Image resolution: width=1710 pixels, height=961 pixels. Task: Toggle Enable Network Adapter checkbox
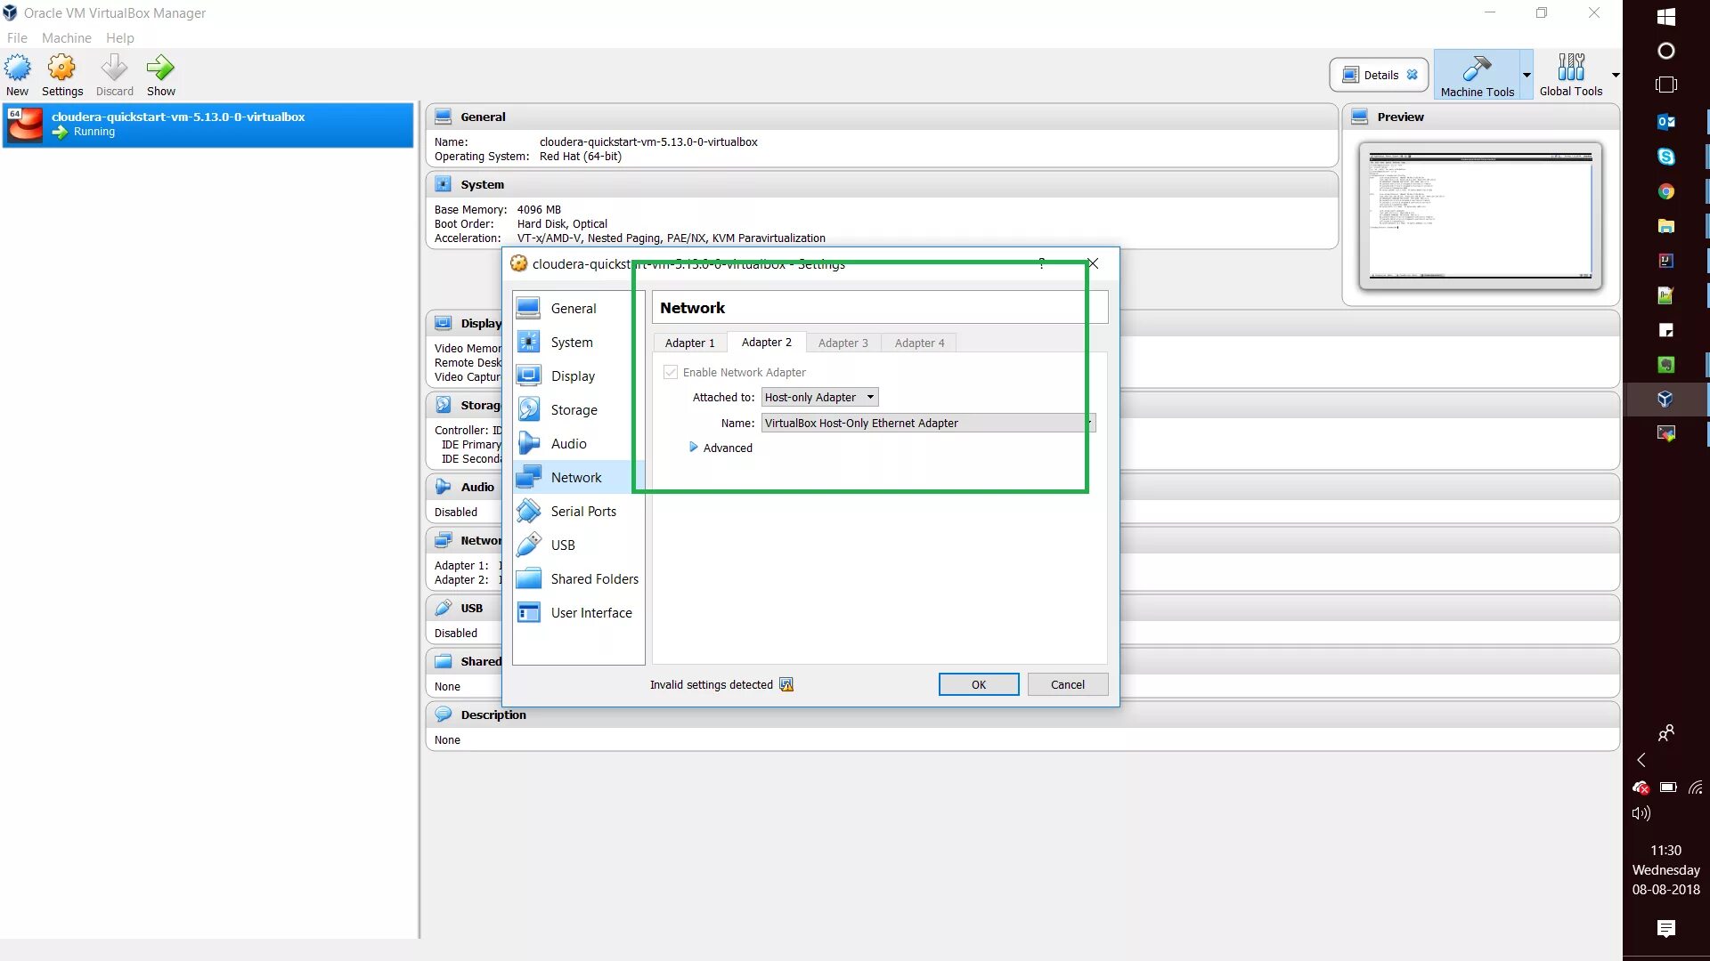coord(671,372)
